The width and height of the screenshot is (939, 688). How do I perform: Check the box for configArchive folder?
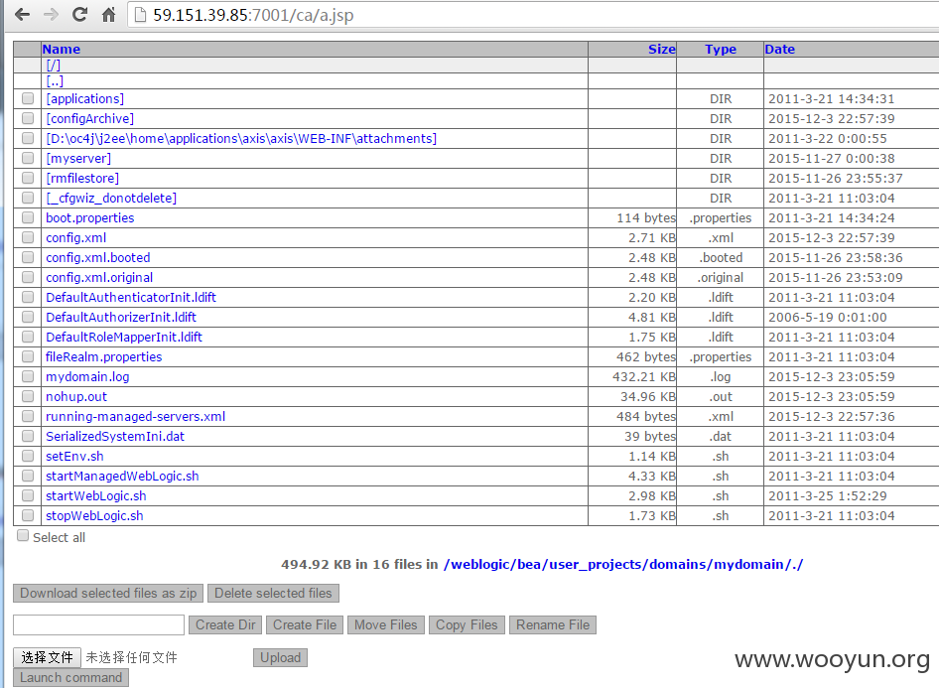pos(28,118)
